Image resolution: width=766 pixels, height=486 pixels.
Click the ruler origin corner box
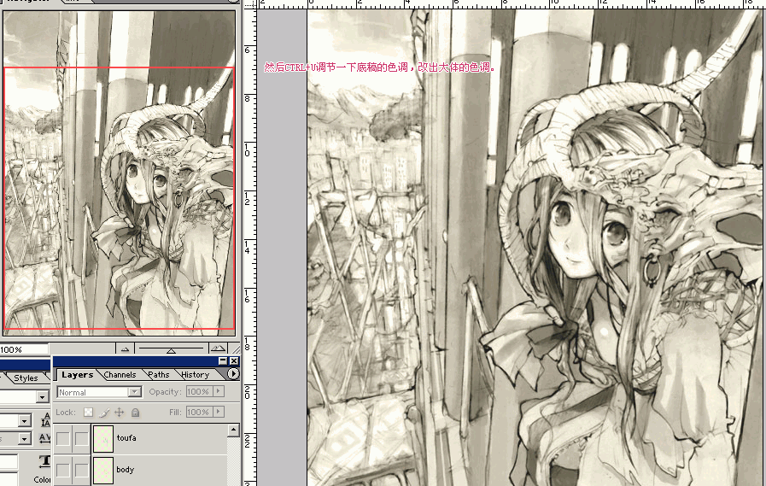click(x=250, y=4)
